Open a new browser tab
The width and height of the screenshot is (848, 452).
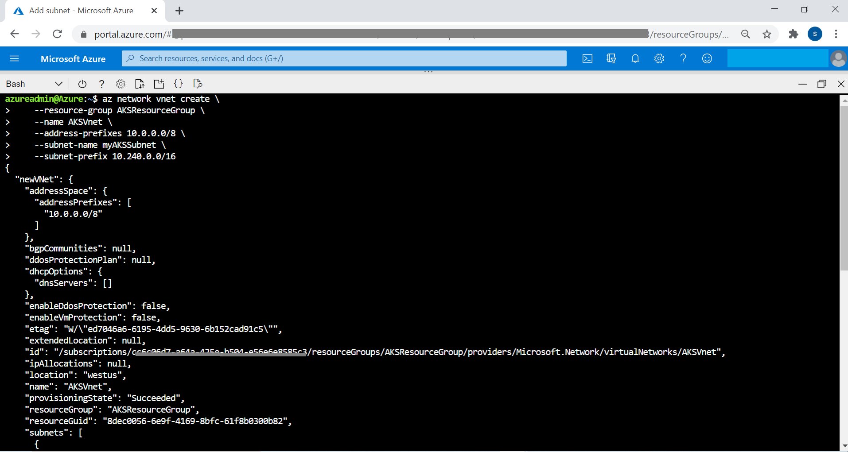(179, 11)
